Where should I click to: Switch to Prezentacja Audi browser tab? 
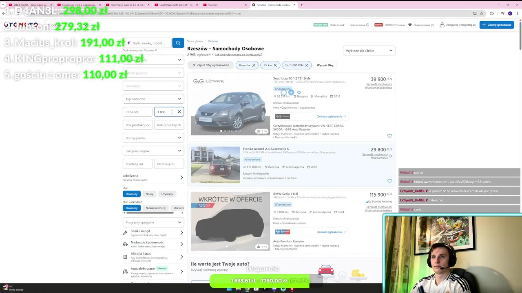click(x=127, y=5)
